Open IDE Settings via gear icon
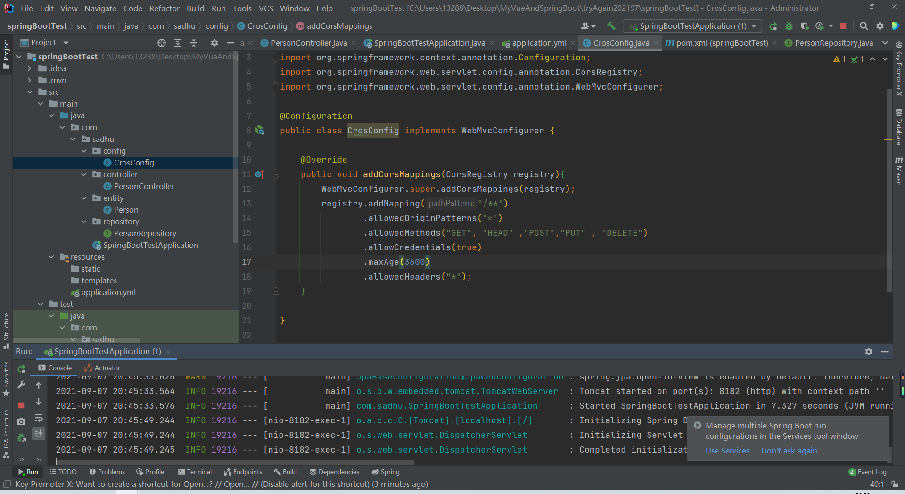905x494 pixels. tap(880, 26)
